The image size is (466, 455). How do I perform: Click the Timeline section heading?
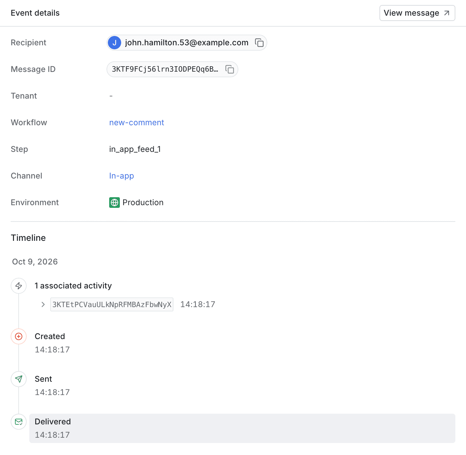coord(28,238)
